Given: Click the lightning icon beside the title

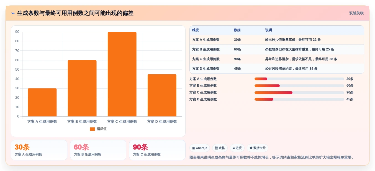Looking at the screenshot, I should [x=13, y=13].
